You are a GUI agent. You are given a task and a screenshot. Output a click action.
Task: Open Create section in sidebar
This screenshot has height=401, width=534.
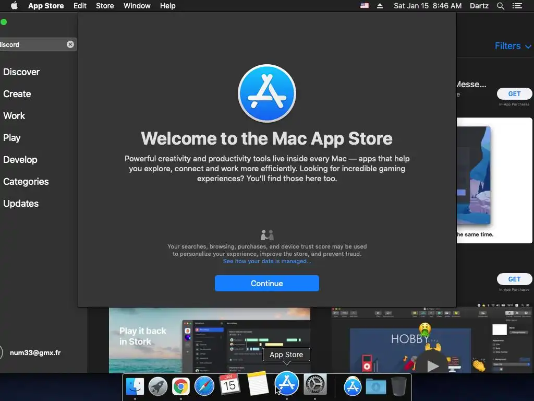point(17,94)
